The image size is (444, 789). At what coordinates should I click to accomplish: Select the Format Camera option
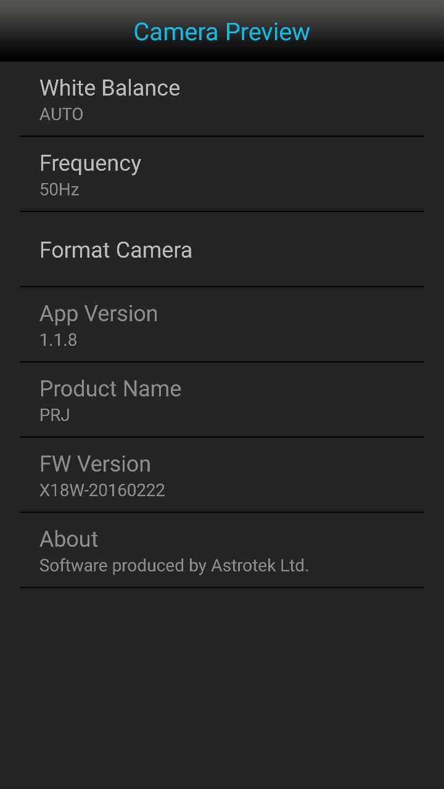[116, 250]
